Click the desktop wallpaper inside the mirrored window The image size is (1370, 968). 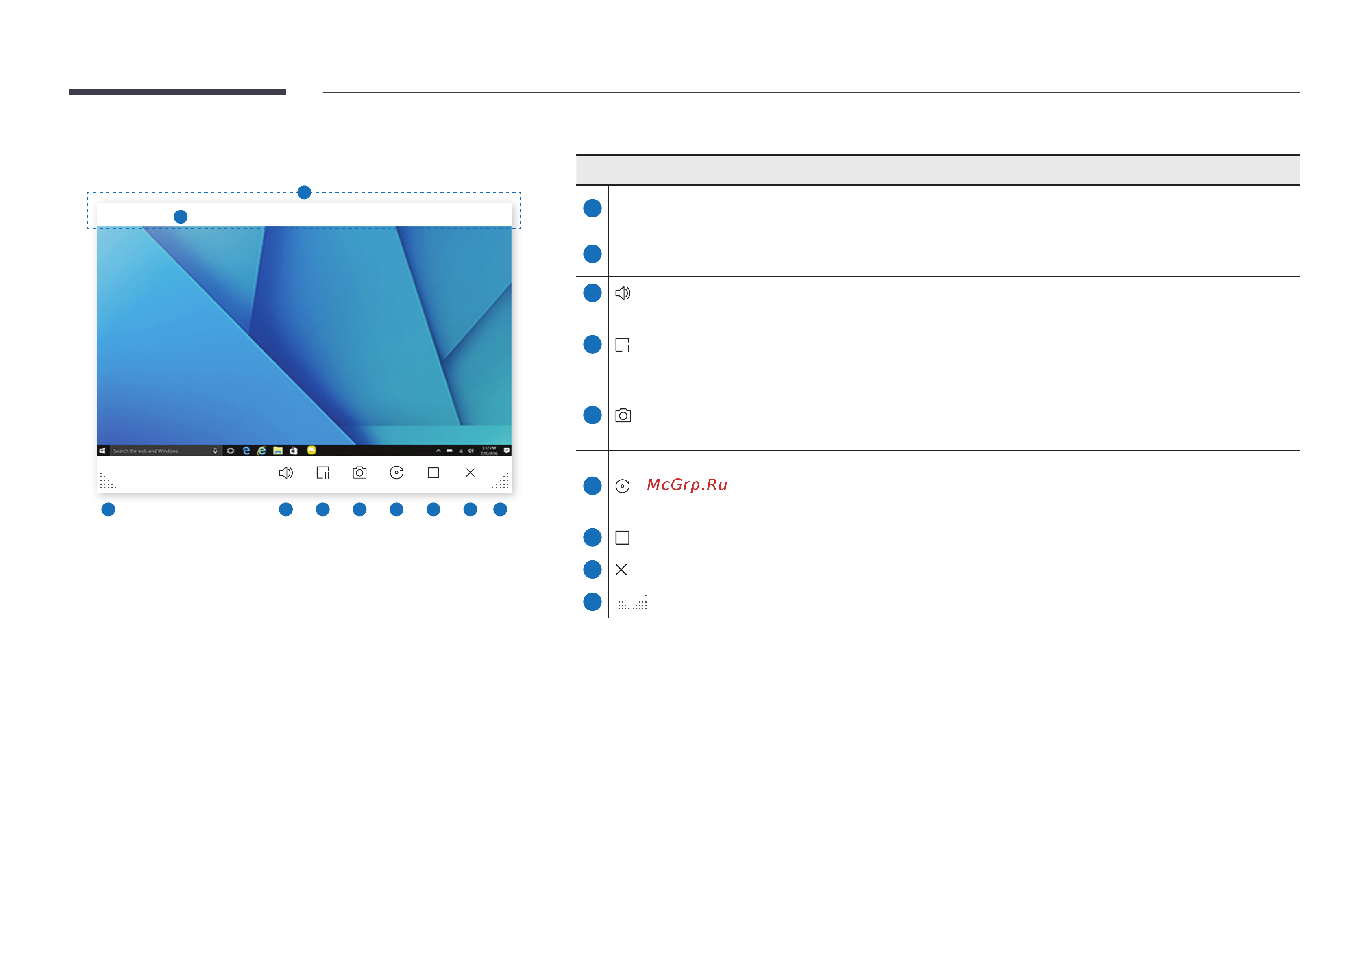tap(304, 335)
